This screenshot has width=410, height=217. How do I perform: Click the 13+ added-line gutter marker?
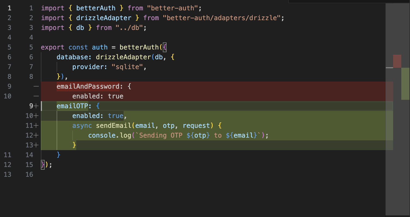32,145
